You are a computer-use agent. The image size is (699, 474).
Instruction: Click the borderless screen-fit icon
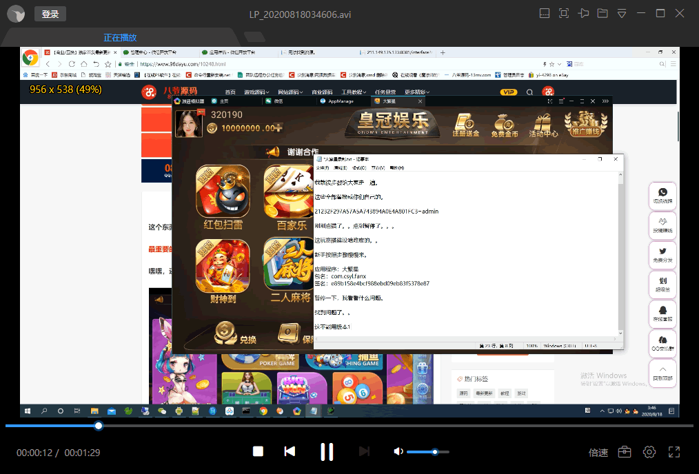pos(564,13)
